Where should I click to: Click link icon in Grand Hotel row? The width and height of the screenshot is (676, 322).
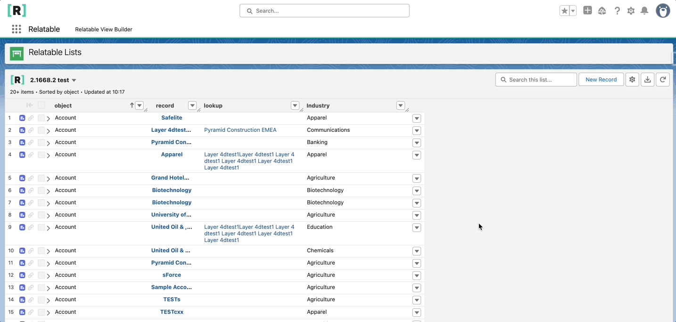31,178
